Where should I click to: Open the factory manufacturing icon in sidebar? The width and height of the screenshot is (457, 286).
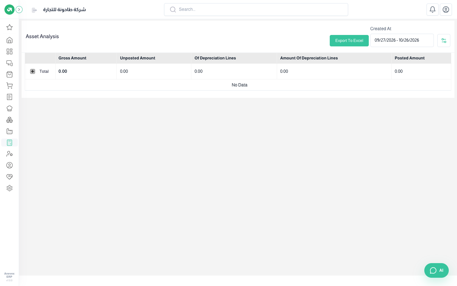coord(10,131)
